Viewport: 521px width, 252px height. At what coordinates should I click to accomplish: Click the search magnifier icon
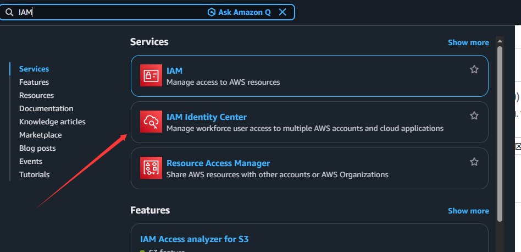[9, 12]
